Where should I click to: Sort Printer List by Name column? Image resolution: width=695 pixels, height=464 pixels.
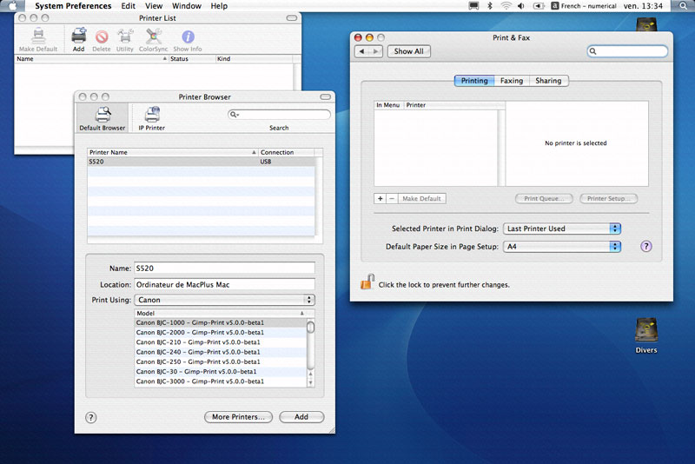[91, 58]
